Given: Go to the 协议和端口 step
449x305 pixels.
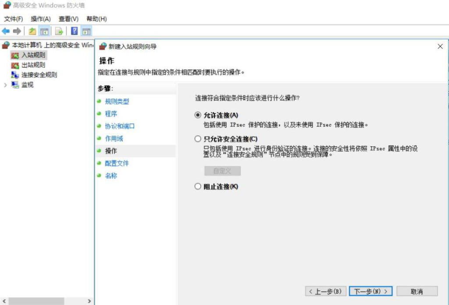Looking at the screenshot, I should click(120, 126).
